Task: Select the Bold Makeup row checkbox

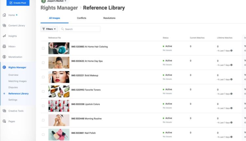Action: [43, 77]
